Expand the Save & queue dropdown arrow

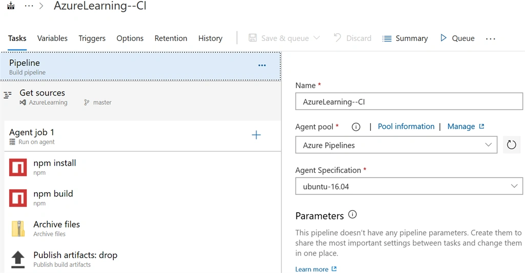pyautogui.click(x=316, y=38)
